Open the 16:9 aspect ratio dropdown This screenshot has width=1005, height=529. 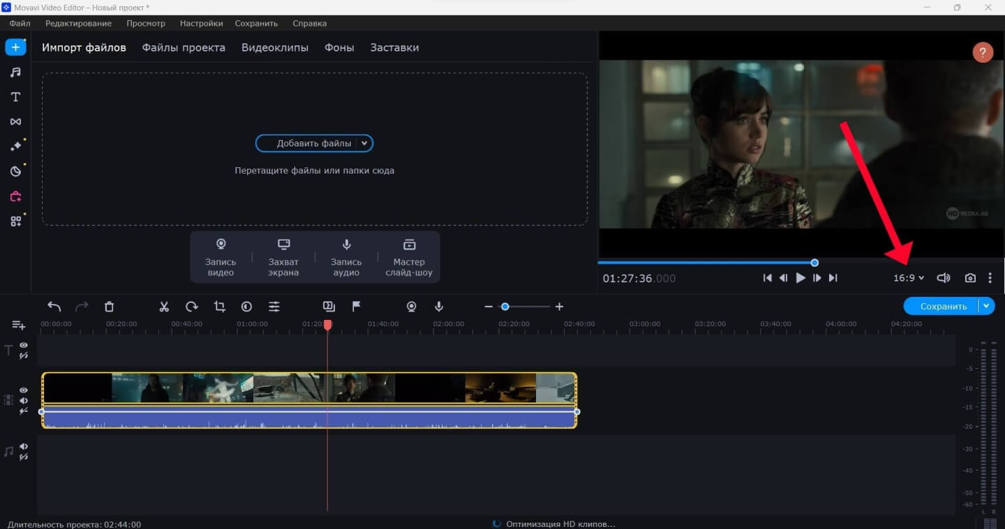tap(909, 278)
